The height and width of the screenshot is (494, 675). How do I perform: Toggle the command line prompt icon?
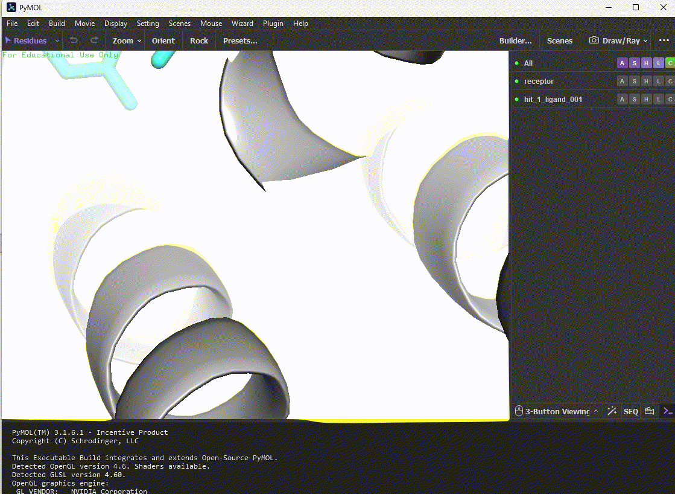click(x=668, y=411)
